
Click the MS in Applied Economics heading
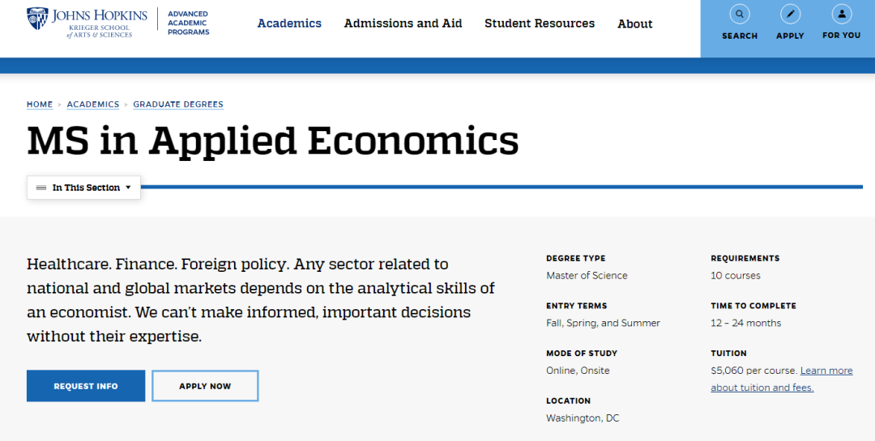click(273, 142)
